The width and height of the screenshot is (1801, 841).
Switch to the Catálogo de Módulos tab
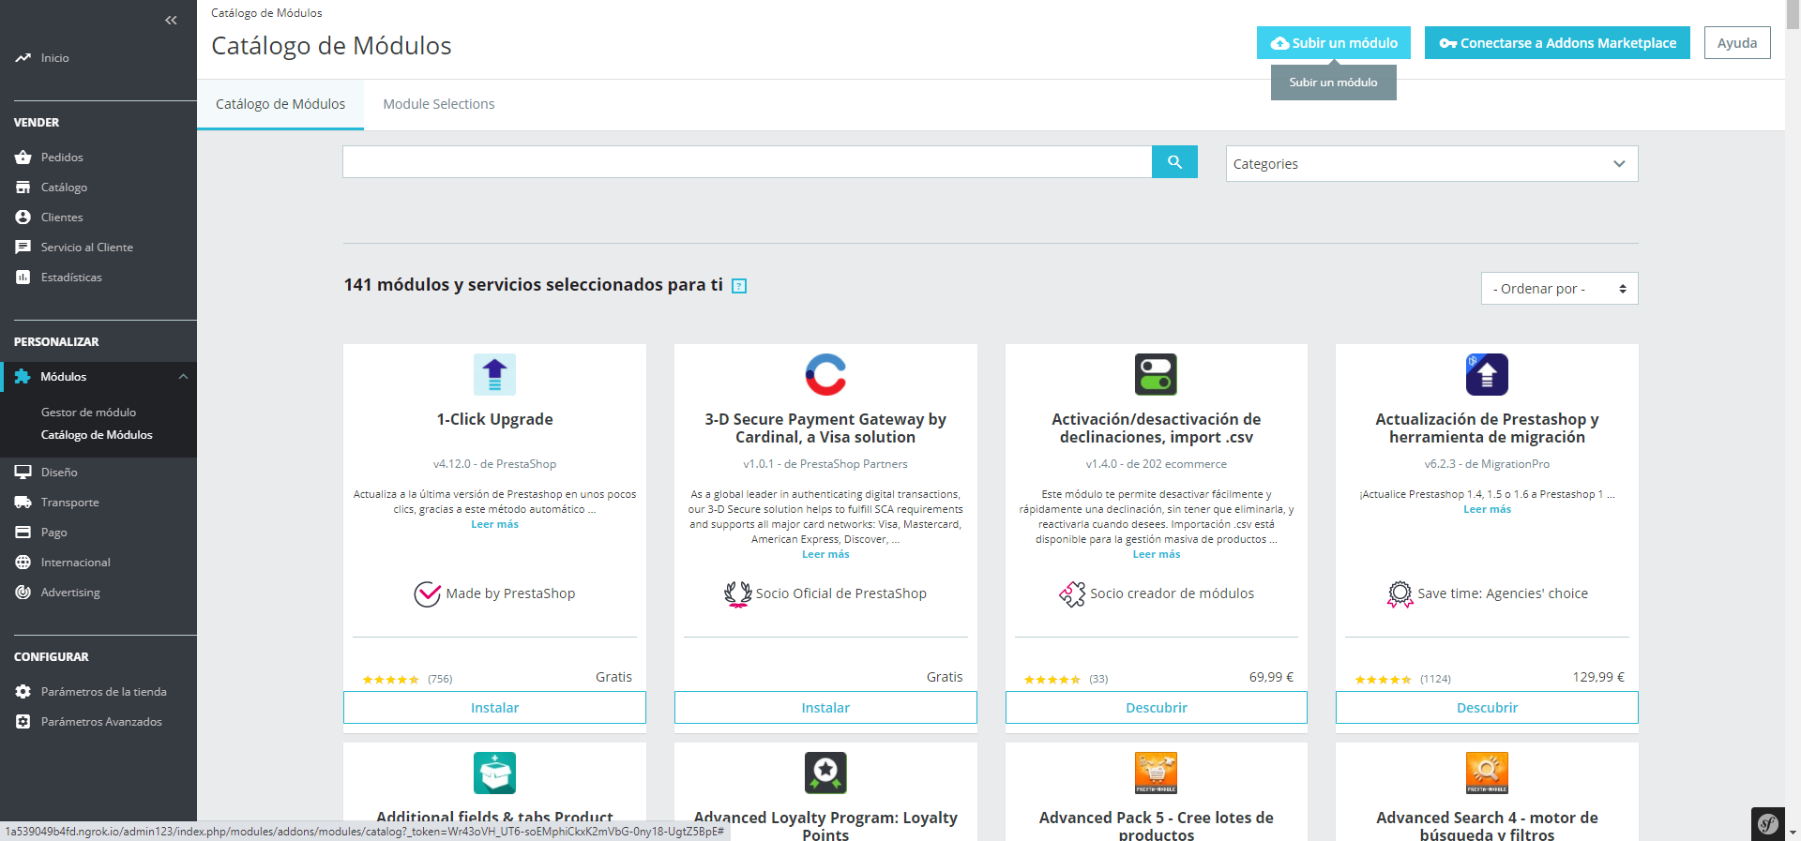(x=280, y=104)
